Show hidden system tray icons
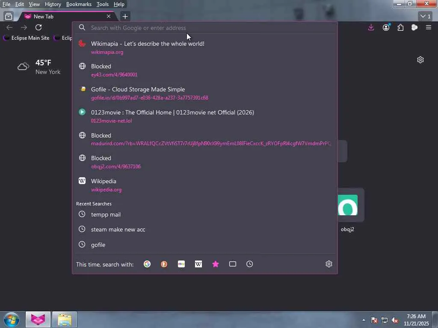 (364, 320)
